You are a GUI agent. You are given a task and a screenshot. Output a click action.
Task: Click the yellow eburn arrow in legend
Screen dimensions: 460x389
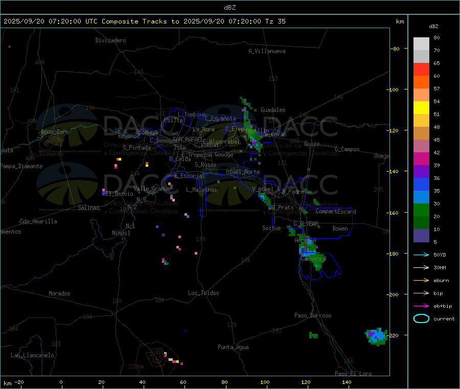click(x=421, y=281)
